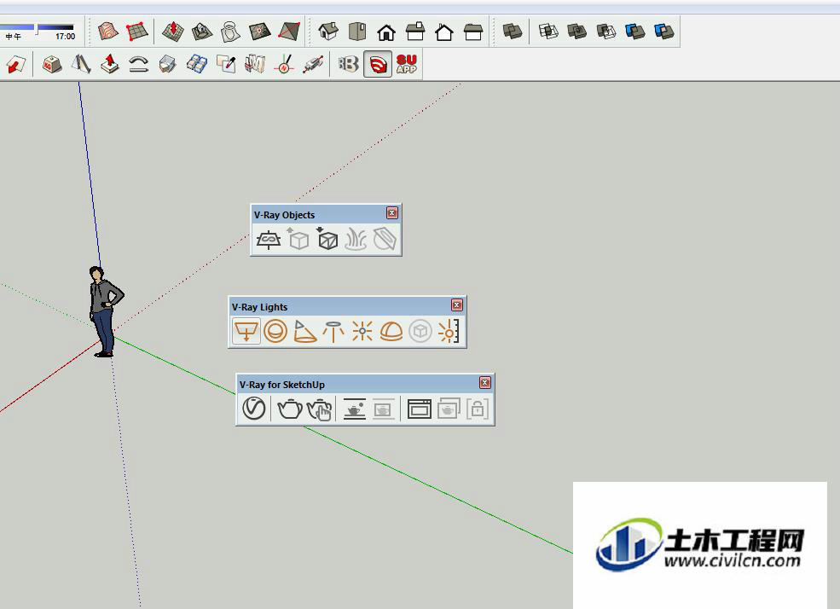The width and height of the screenshot is (840, 609).
Task: Select the Trim solid tool
Action: coord(635,32)
